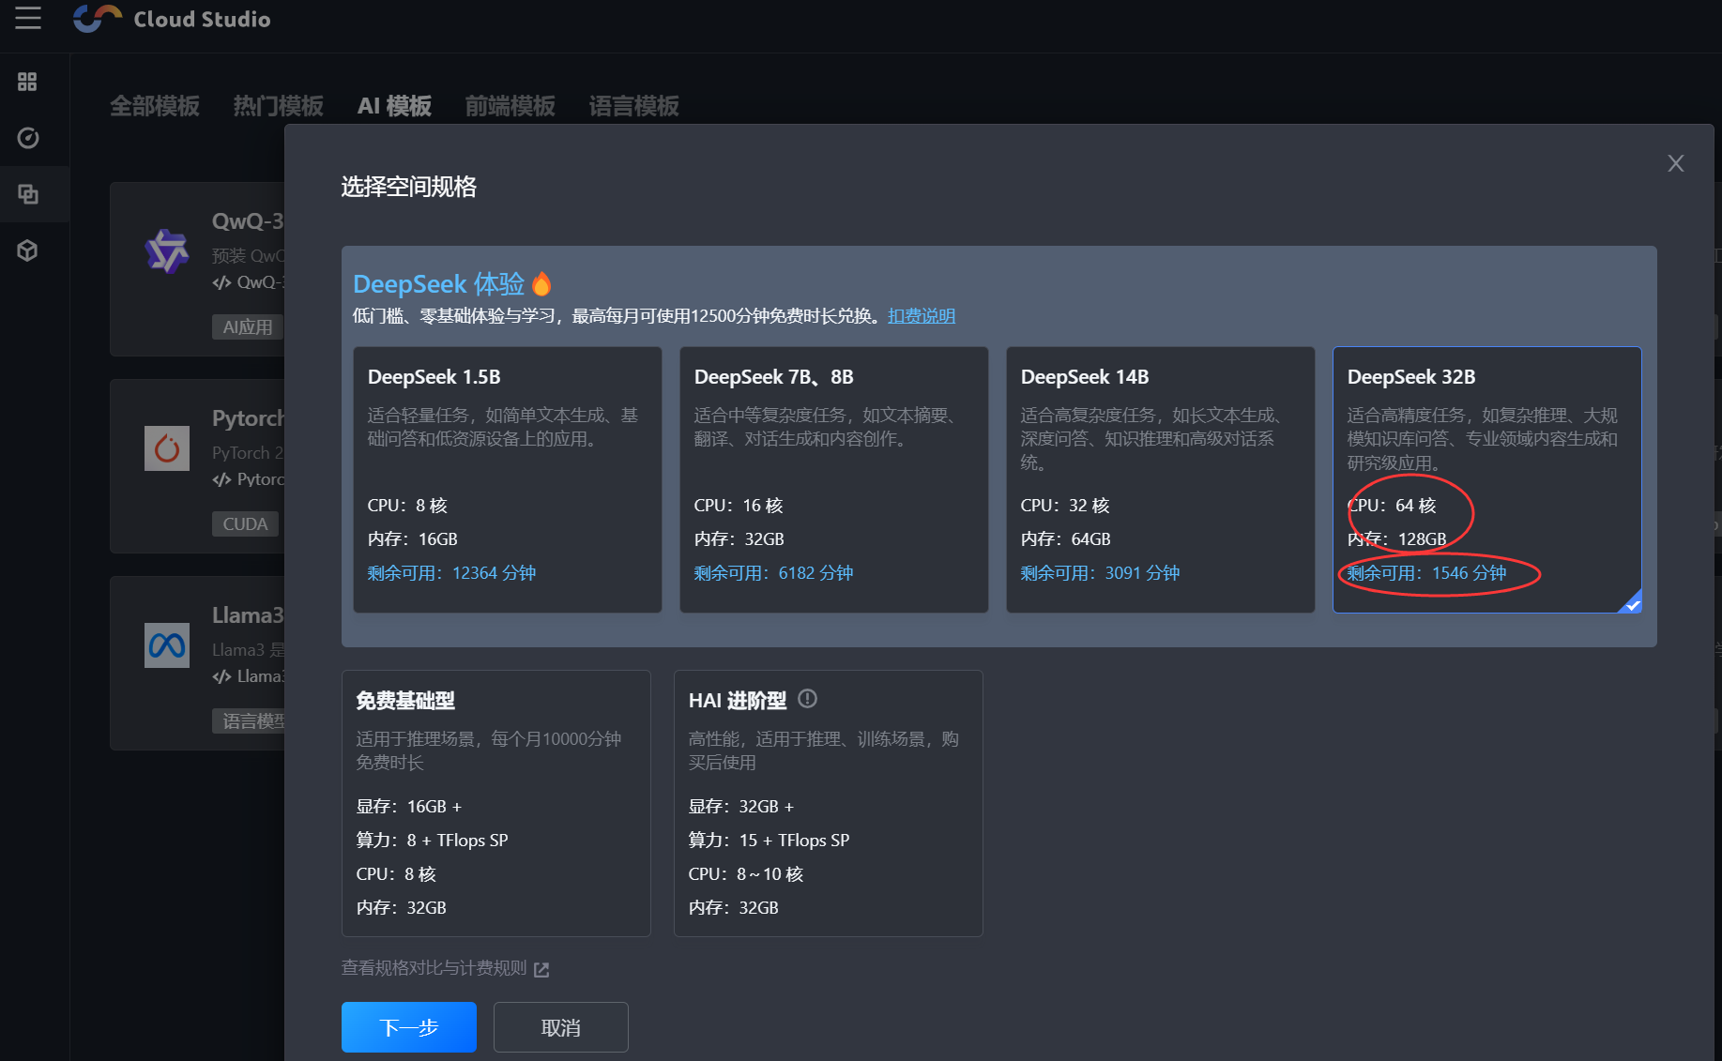Click the HAI 进阶型 info icon

[x=807, y=699]
